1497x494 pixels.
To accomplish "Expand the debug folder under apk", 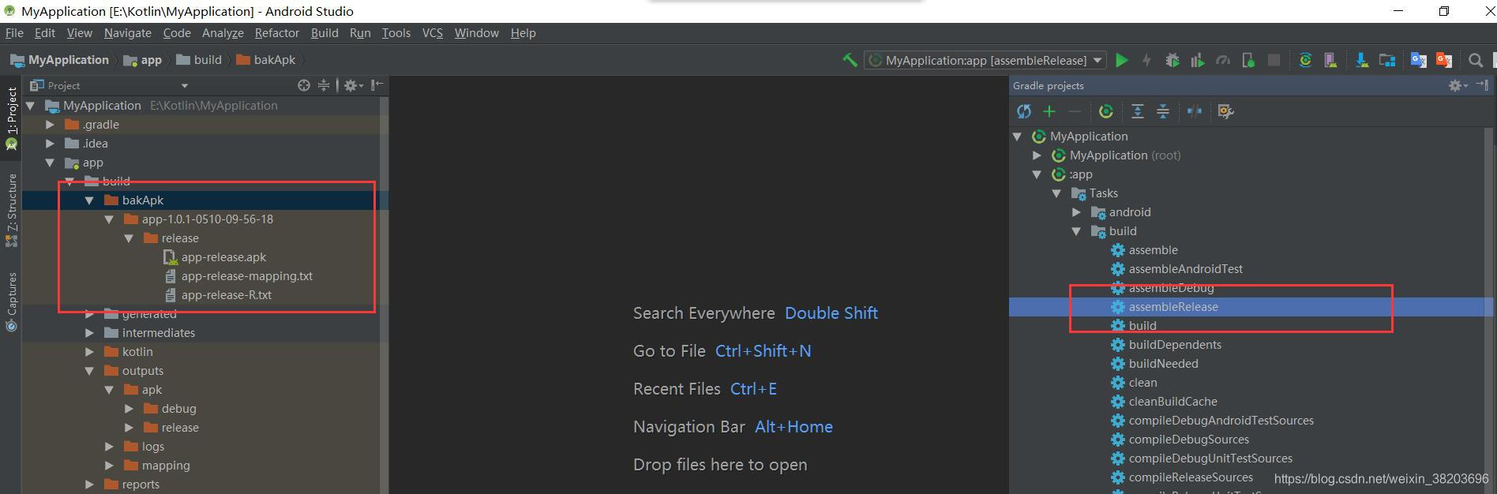I will [129, 408].
